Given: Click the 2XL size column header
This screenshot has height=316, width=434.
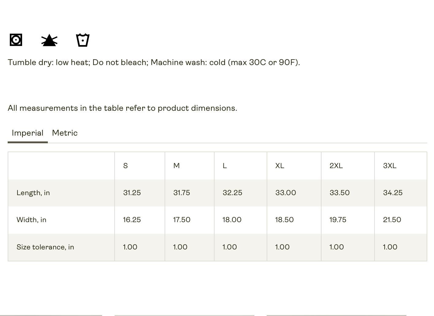Looking at the screenshot, I should pyautogui.click(x=336, y=166).
